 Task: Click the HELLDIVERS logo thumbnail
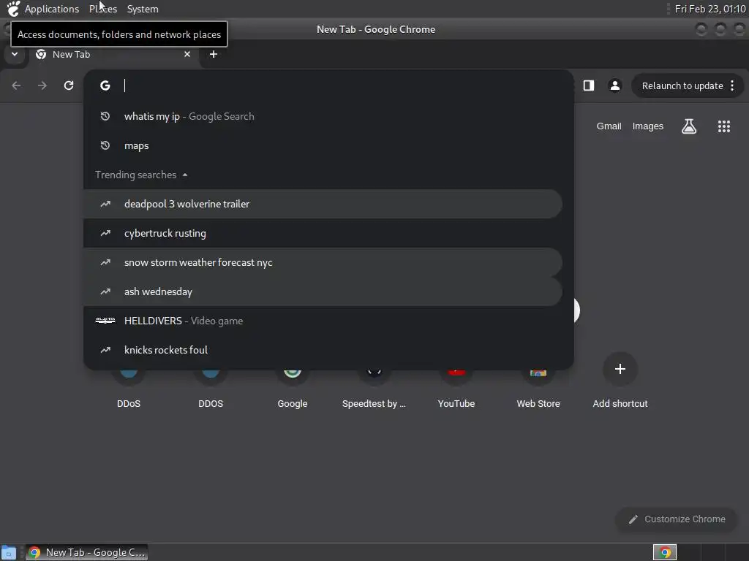pyautogui.click(x=105, y=321)
